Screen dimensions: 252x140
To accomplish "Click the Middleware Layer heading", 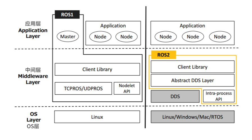I will 33,79.
